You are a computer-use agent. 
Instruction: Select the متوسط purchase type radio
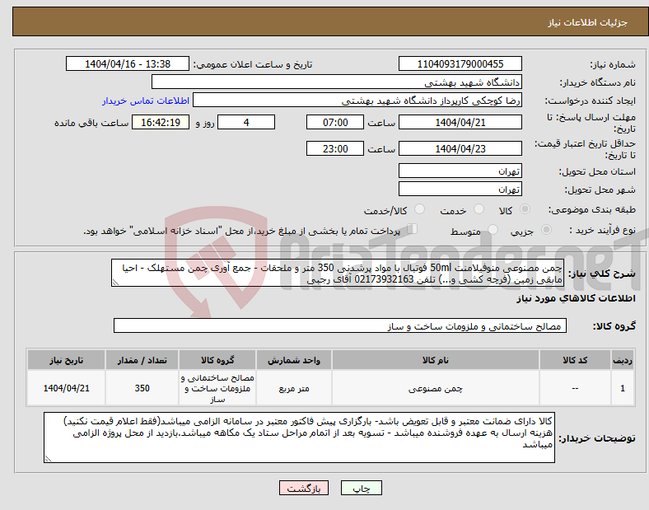[x=493, y=230]
